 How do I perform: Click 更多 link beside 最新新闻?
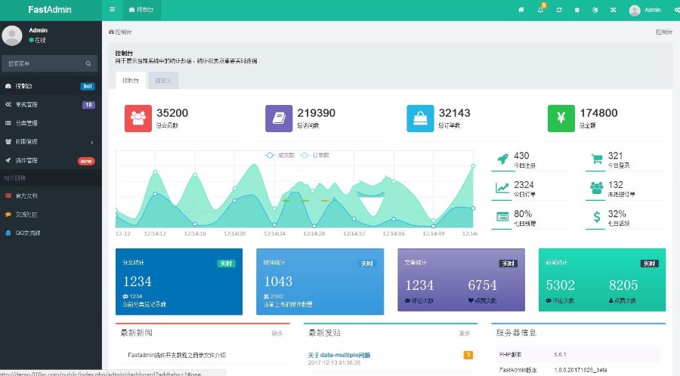click(277, 333)
